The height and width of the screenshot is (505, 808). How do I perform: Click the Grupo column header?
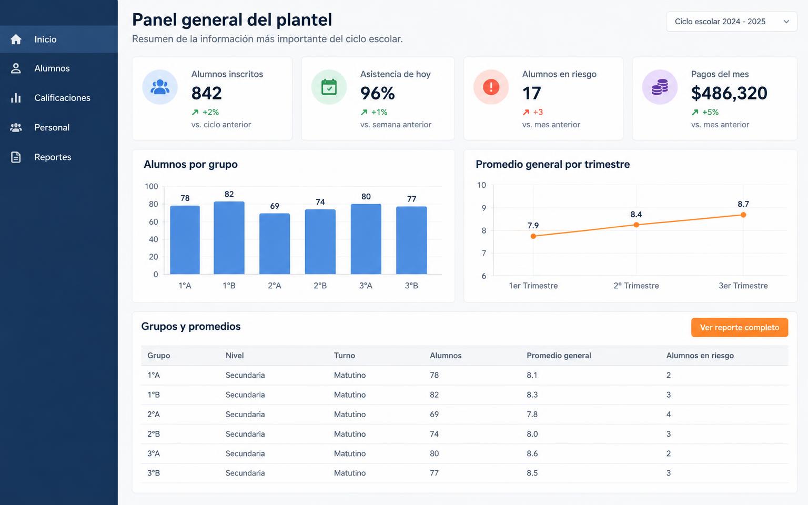[x=159, y=356]
